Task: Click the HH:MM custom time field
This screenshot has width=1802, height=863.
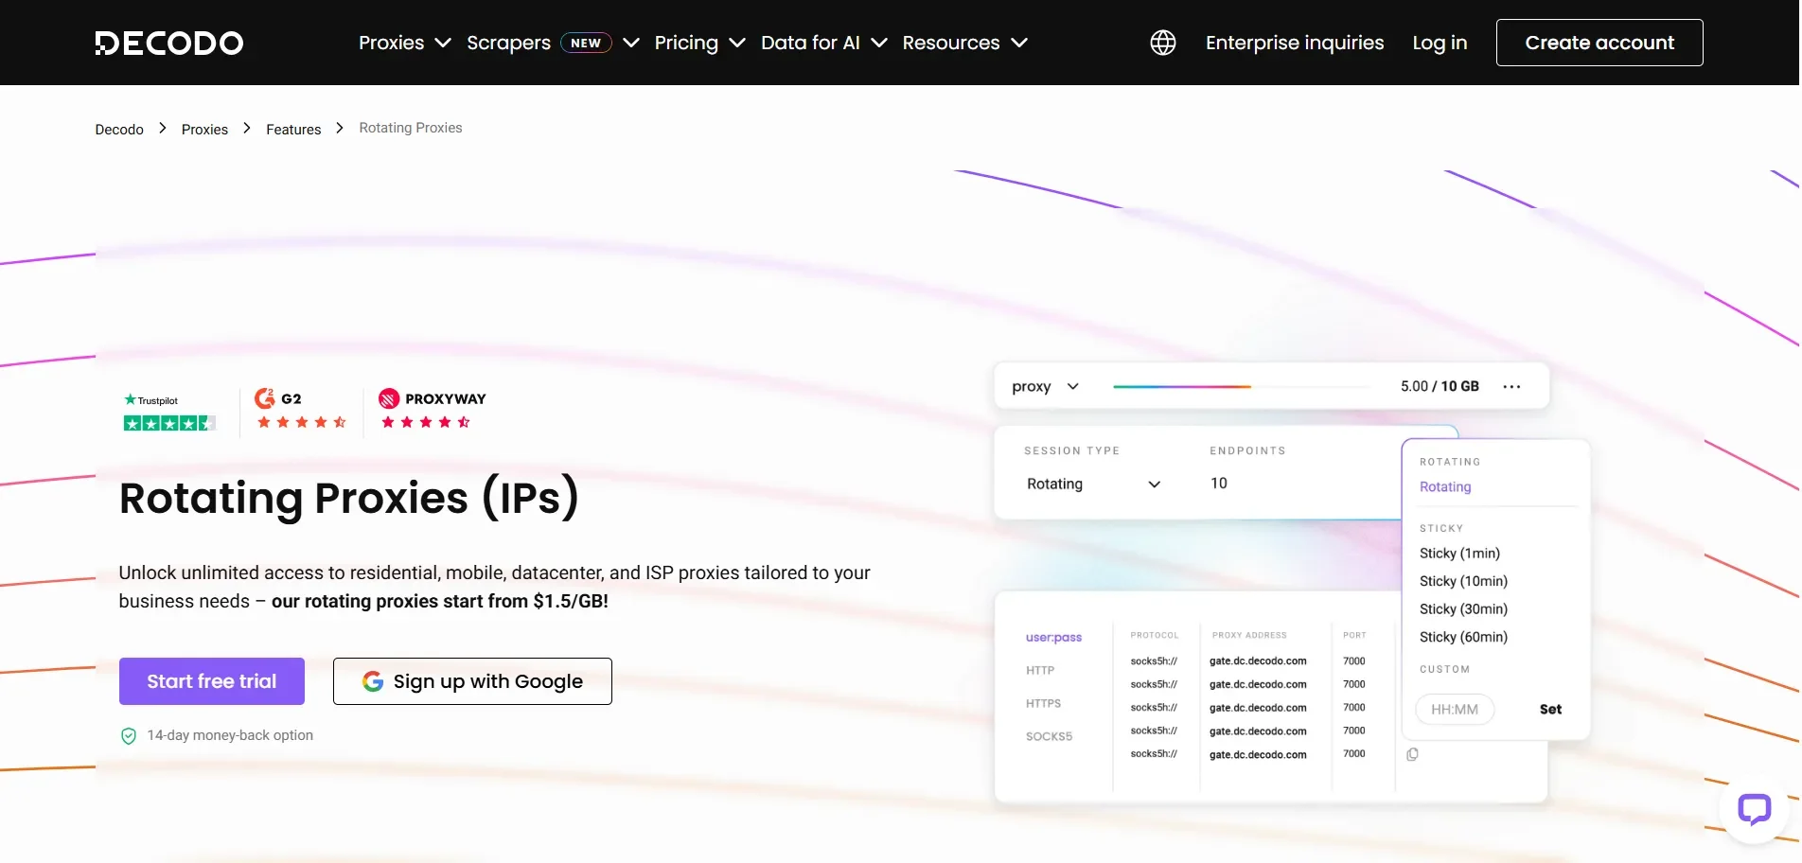Action: click(x=1455, y=709)
